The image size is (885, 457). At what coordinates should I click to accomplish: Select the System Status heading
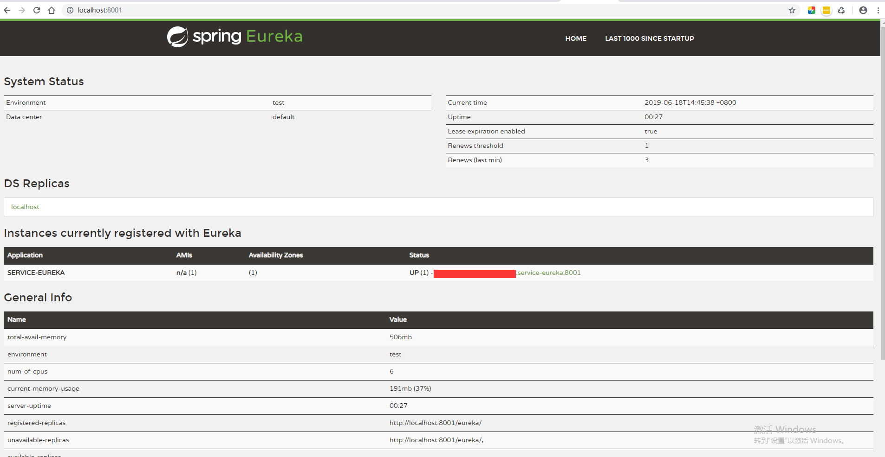44,82
